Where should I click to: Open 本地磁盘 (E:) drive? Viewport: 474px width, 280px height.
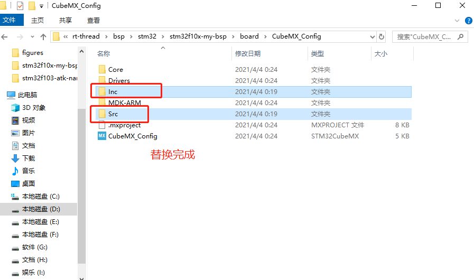coord(41,222)
